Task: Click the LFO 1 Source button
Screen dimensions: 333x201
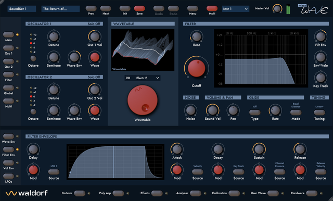Action: point(54,172)
